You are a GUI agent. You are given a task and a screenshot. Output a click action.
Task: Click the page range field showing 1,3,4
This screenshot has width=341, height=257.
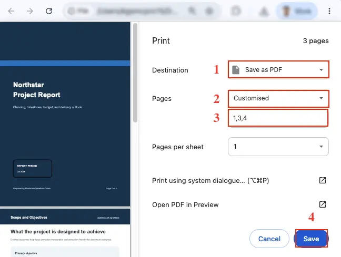278,118
